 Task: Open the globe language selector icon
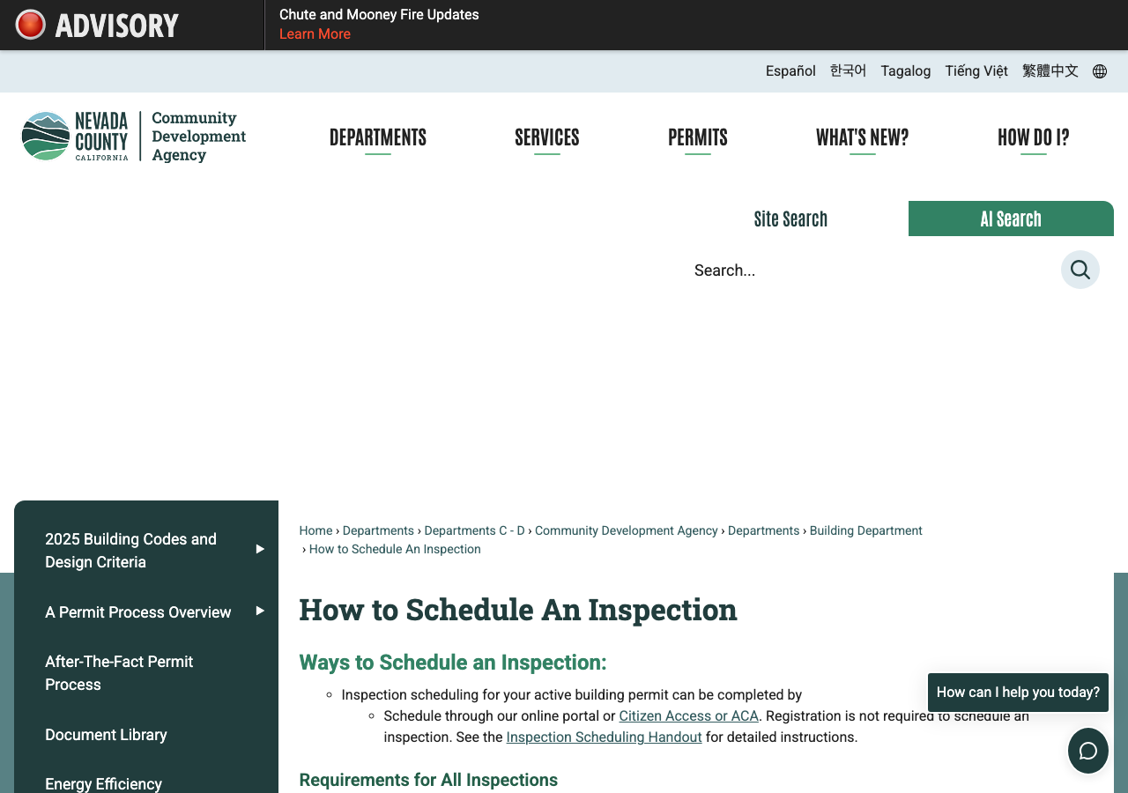coord(1100,71)
